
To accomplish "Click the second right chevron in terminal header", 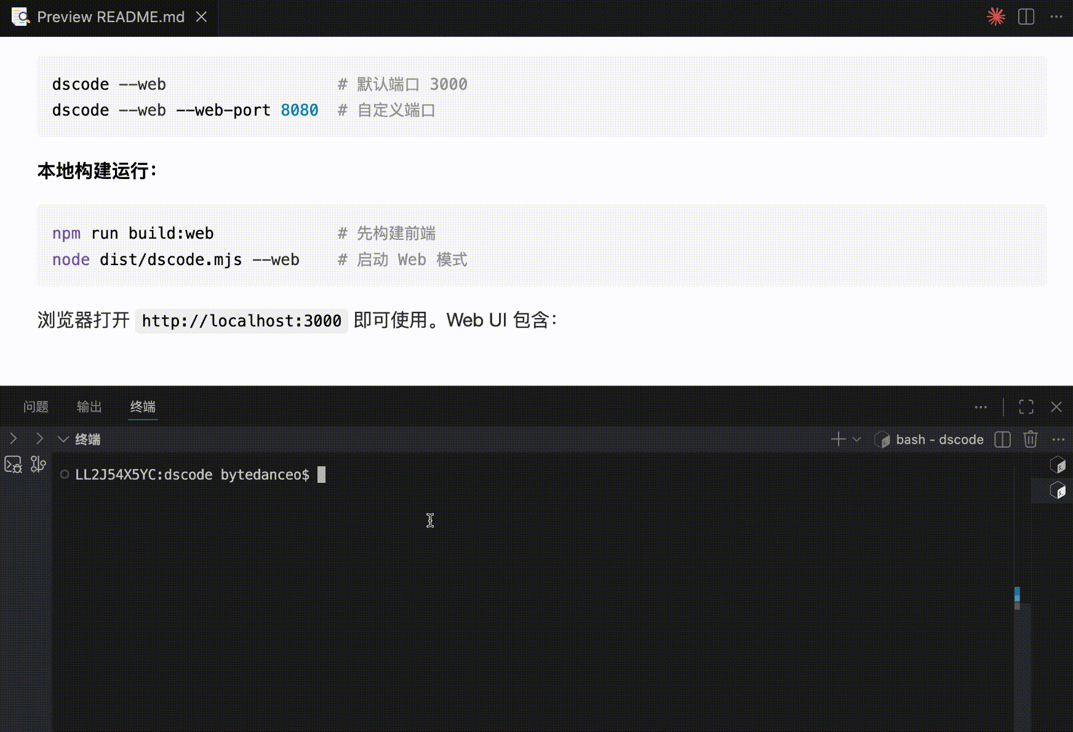I will (40, 439).
